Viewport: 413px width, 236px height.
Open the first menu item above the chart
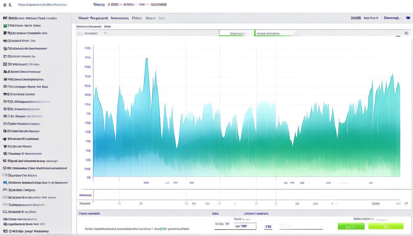(x=93, y=18)
